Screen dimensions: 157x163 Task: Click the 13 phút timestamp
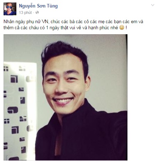click(x=25, y=12)
